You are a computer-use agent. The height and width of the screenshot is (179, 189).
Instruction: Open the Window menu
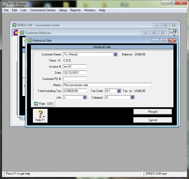click(90, 10)
